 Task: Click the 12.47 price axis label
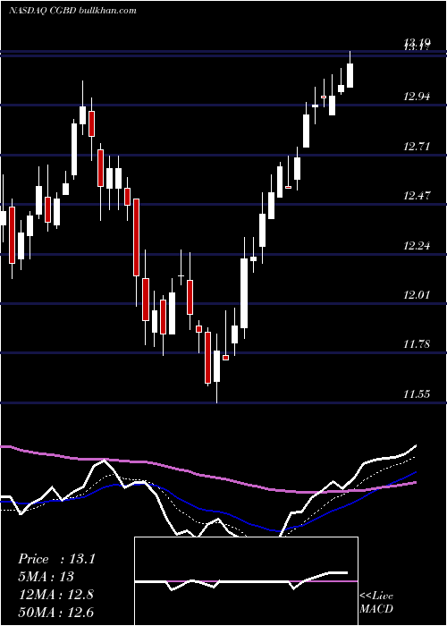[x=417, y=196]
